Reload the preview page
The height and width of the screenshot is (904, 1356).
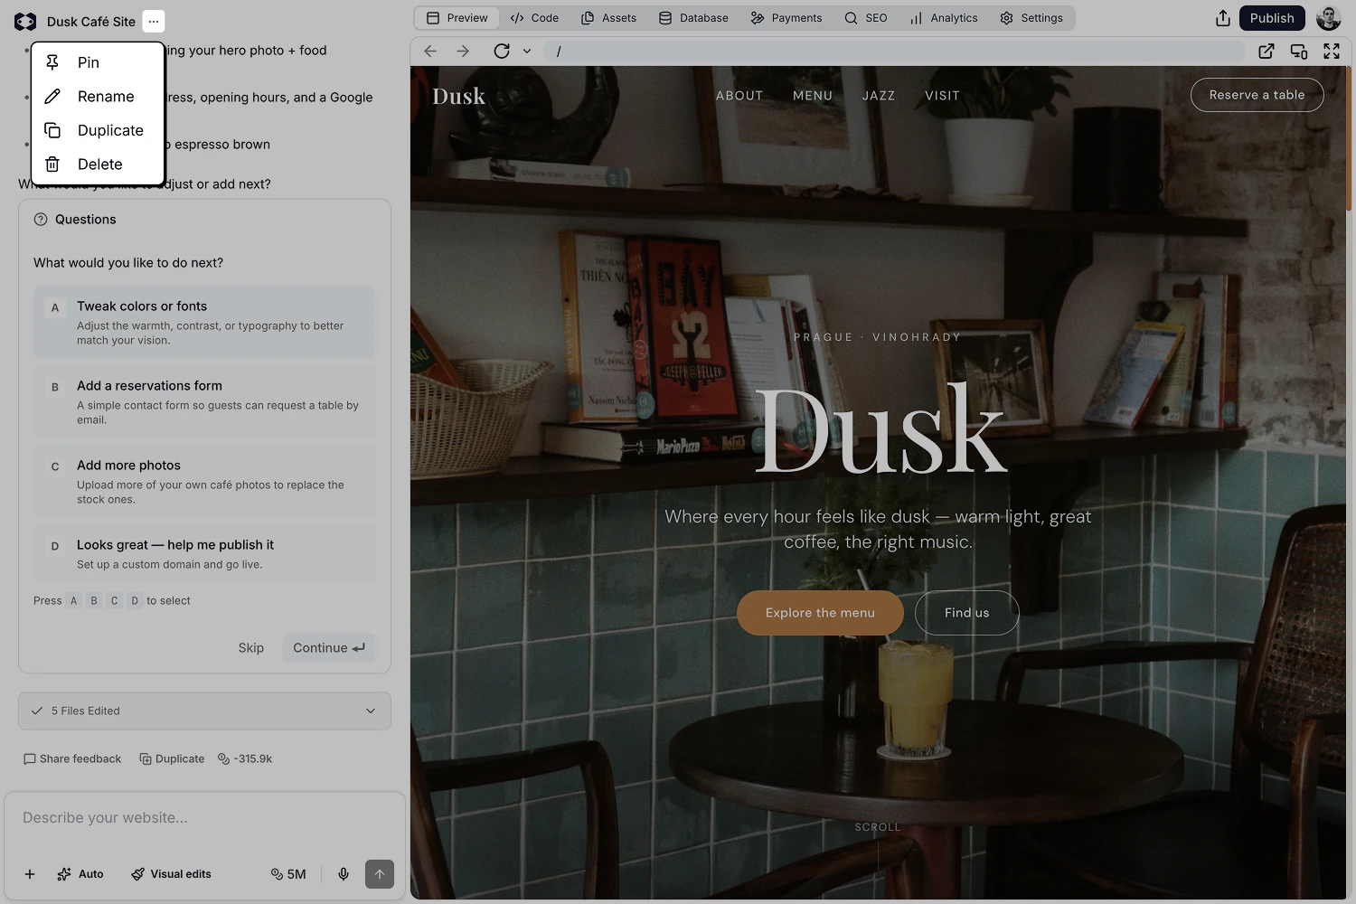[502, 52]
